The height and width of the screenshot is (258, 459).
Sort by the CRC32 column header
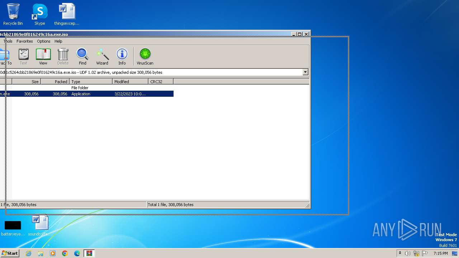coord(161,82)
